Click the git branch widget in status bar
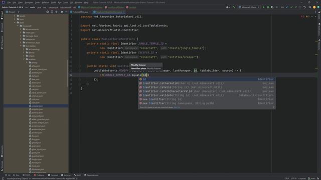 pyautogui.click(x=312, y=178)
